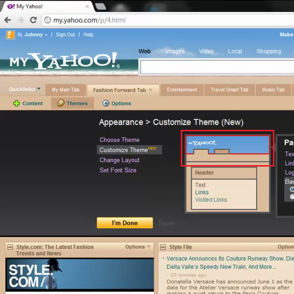Select Customize Theme menu entry
294x294 pixels.
[129, 149]
